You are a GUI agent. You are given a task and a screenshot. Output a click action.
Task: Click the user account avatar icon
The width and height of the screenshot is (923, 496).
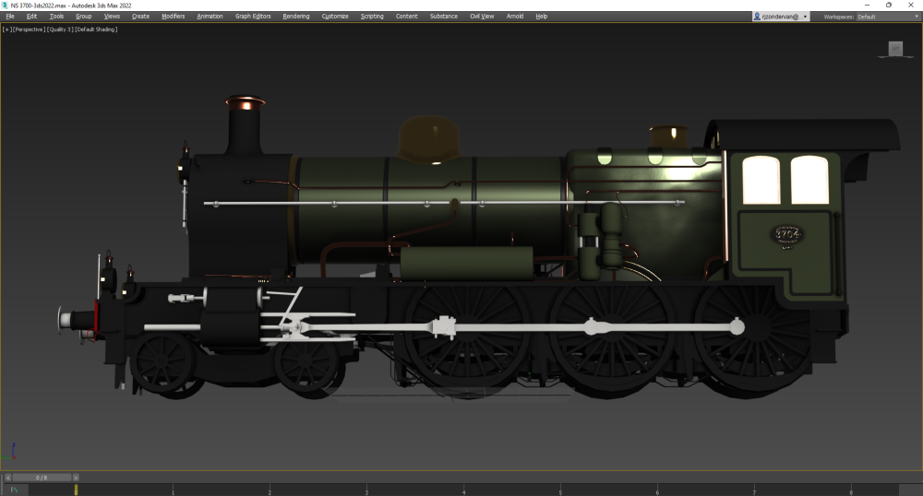[758, 17]
